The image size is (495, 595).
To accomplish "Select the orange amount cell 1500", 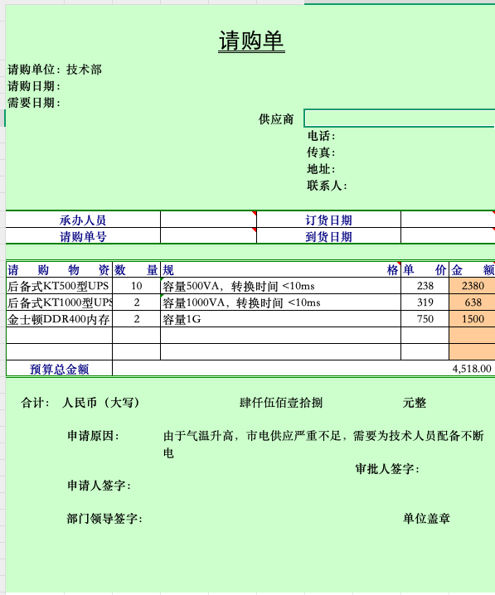I will [473, 319].
